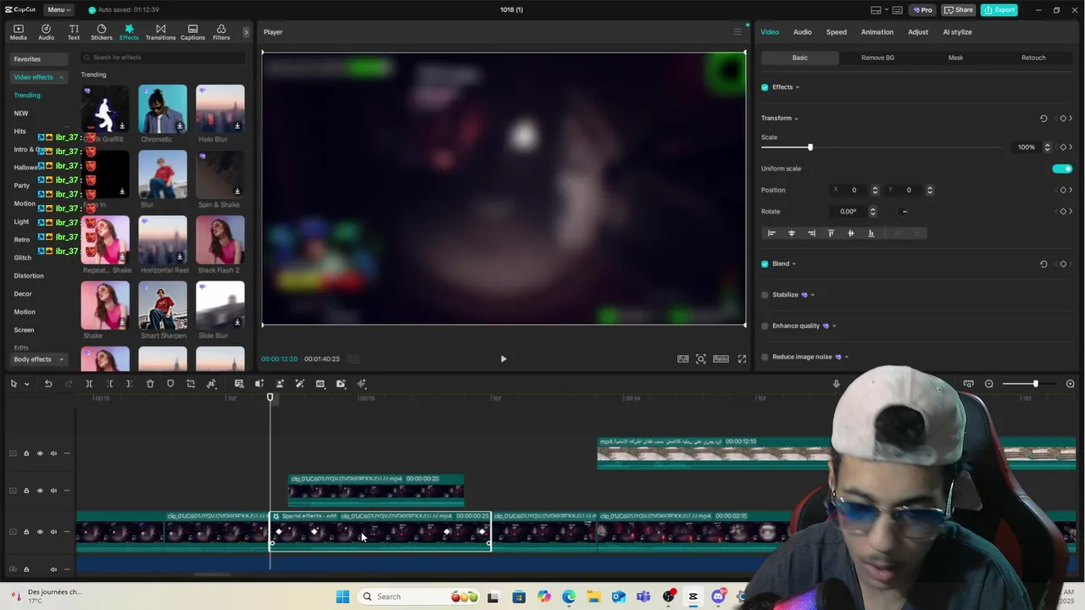Screen dimensions: 1085x610
Task: Open the Text tools panel
Action: tap(74, 32)
